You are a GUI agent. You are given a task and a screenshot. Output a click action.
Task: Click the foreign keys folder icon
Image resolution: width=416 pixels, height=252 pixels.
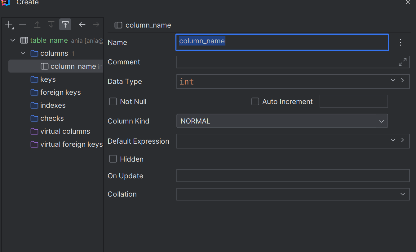click(x=34, y=92)
